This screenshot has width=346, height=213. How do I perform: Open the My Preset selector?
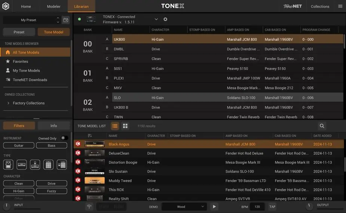coord(31,20)
